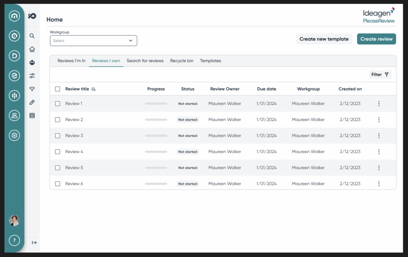Expand the sidebar with the arrow icon
The width and height of the screenshot is (408, 257).
click(34, 243)
